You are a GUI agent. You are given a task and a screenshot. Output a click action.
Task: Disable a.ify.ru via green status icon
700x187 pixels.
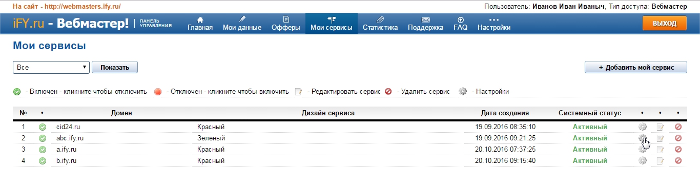43,149
